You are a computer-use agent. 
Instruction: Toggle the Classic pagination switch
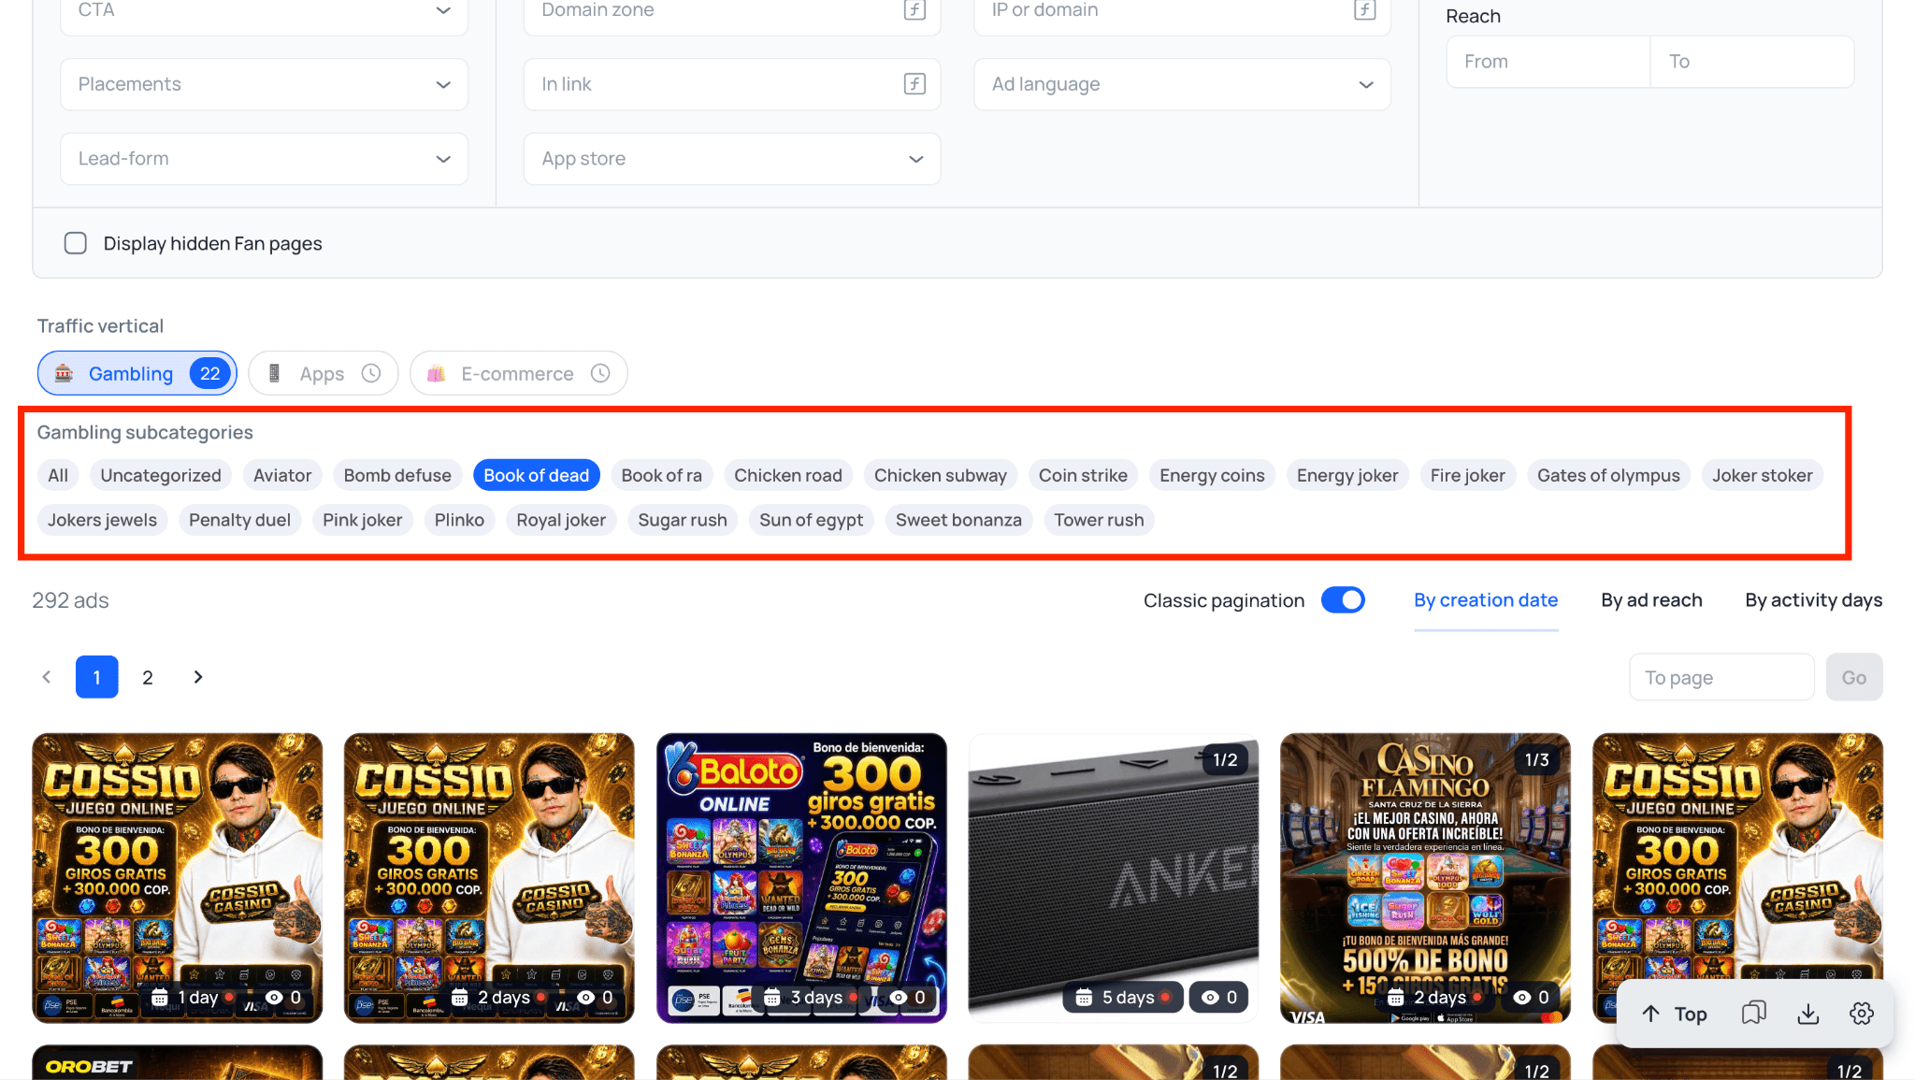tap(1343, 600)
